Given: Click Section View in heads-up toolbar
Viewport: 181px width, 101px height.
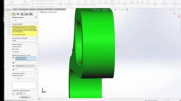Looking at the screenshot, I should coord(104,10).
